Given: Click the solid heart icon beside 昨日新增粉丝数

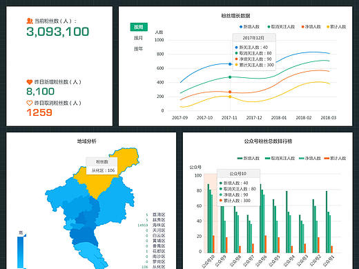Looking at the screenshot, I should (x=30, y=82).
